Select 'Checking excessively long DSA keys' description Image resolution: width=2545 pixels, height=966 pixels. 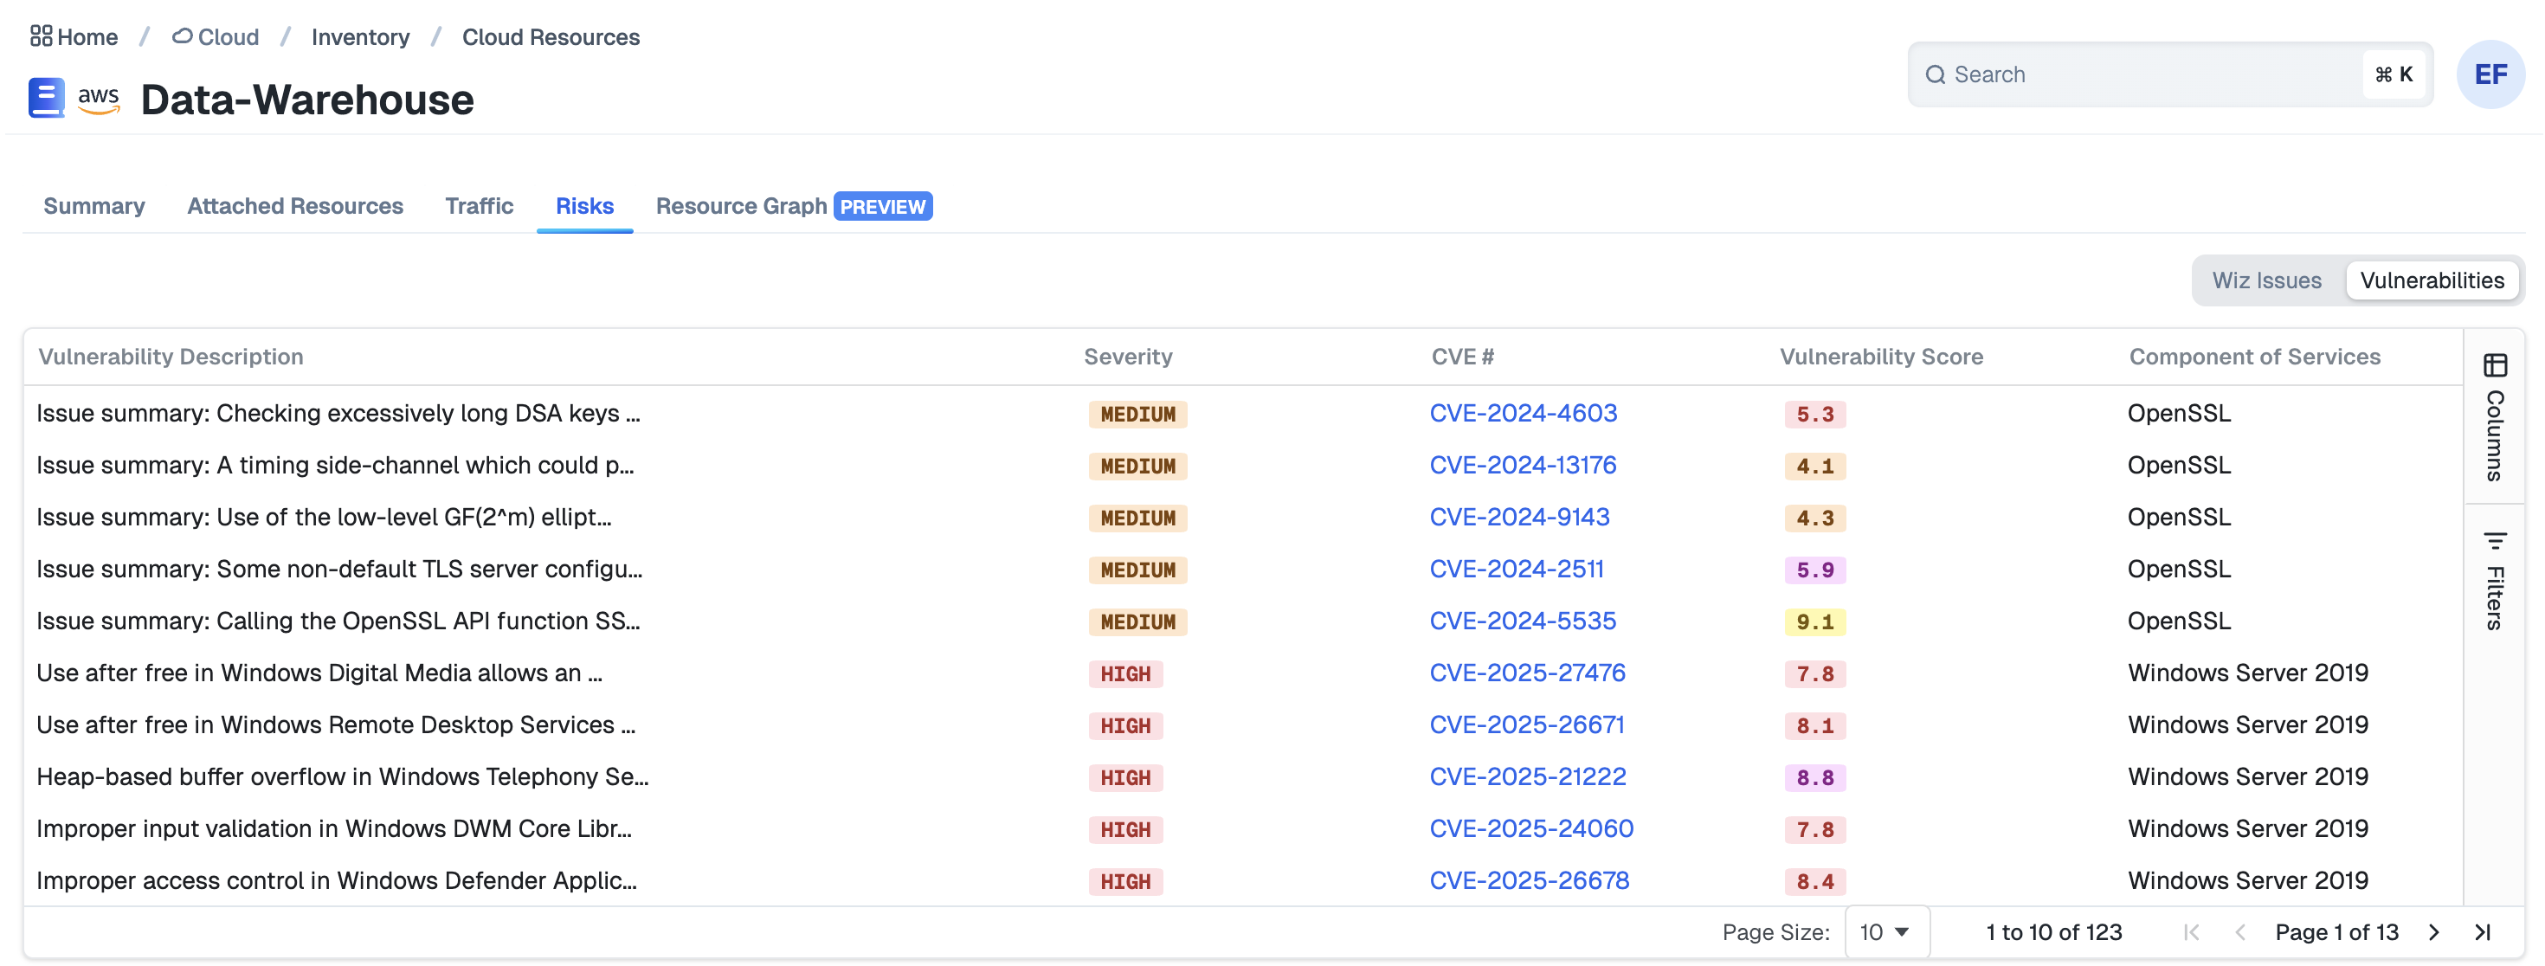coord(338,413)
